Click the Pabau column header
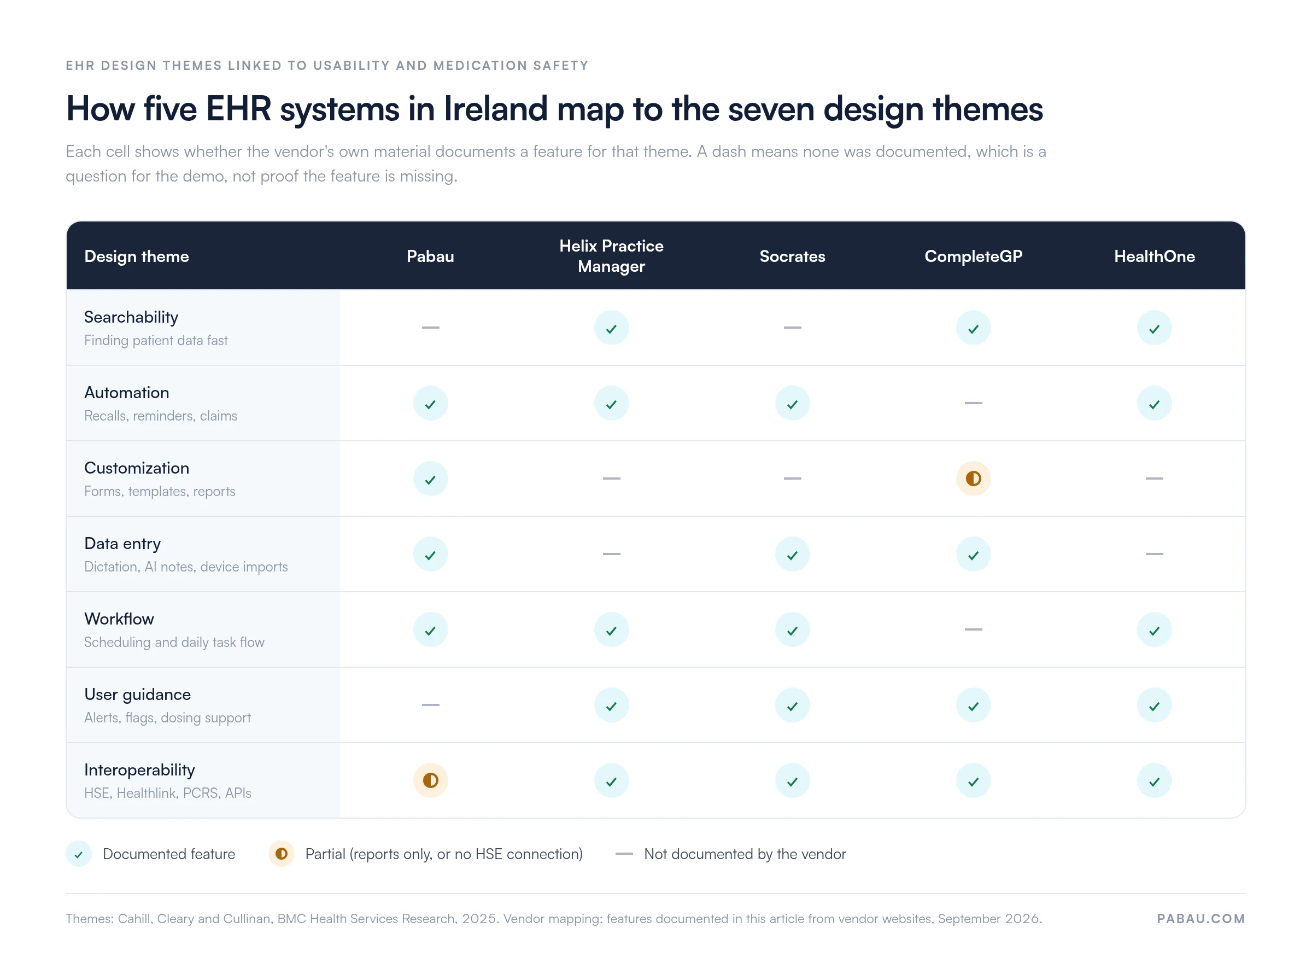Viewport: 1312px width, 980px height. pos(430,256)
